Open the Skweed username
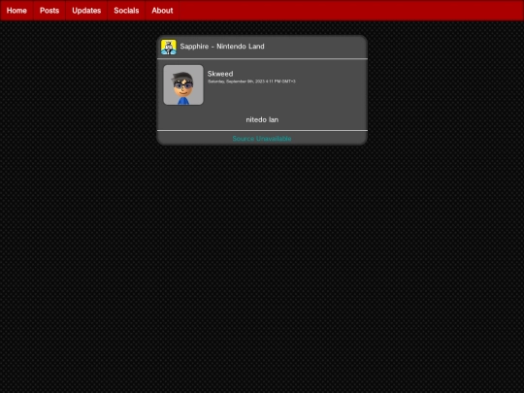The height and width of the screenshot is (393, 524). 220,74
